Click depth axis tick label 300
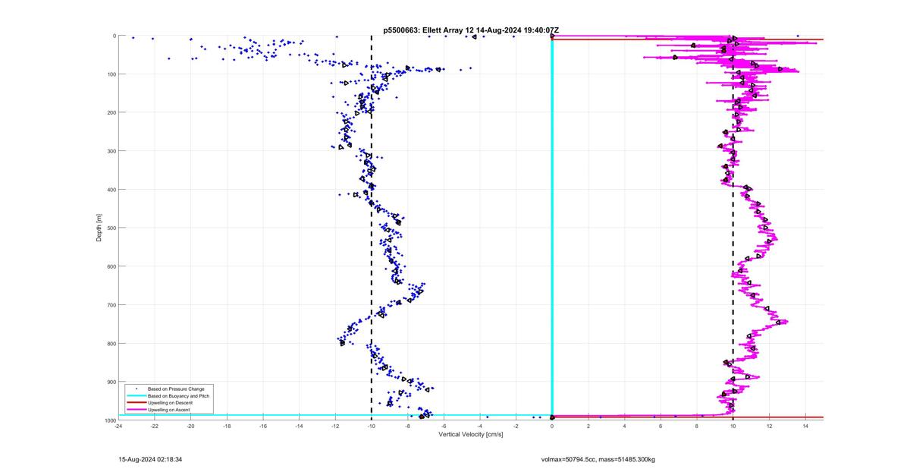 (111, 151)
